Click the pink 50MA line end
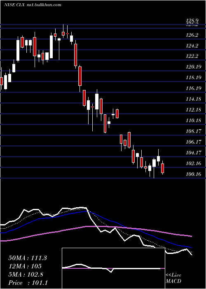 tap(191, 236)
